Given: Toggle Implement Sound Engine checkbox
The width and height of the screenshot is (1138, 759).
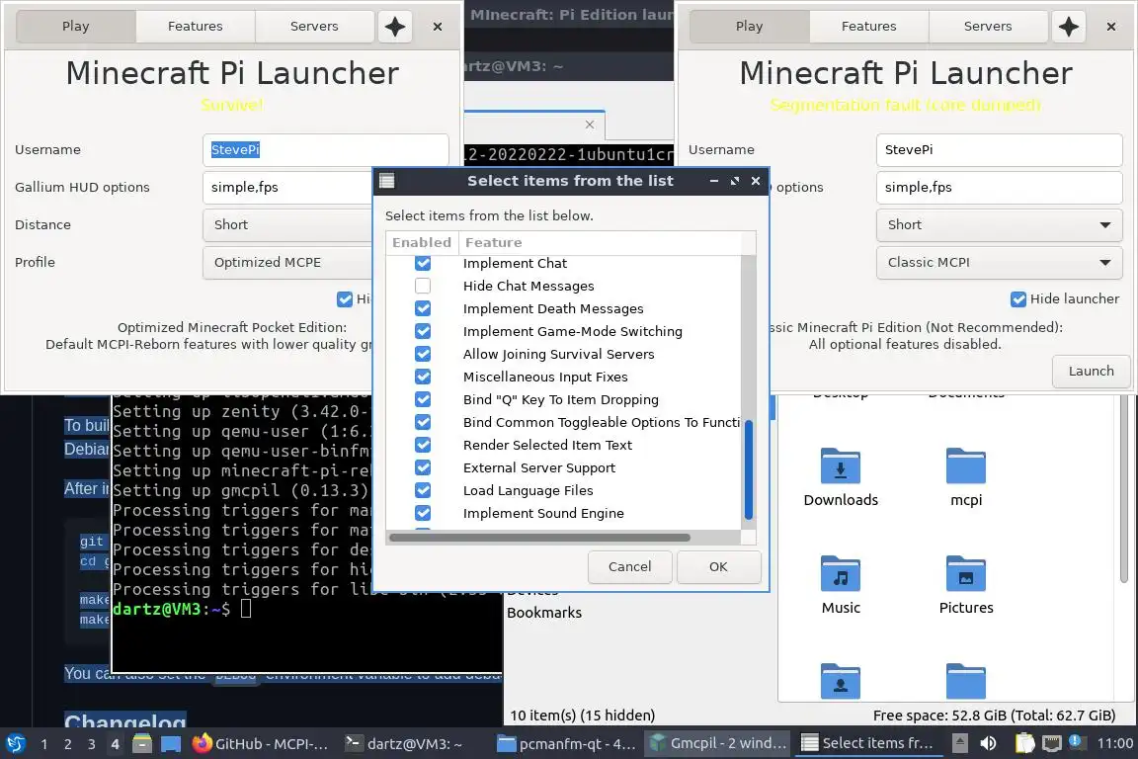Looking at the screenshot, I should [423, 513].
